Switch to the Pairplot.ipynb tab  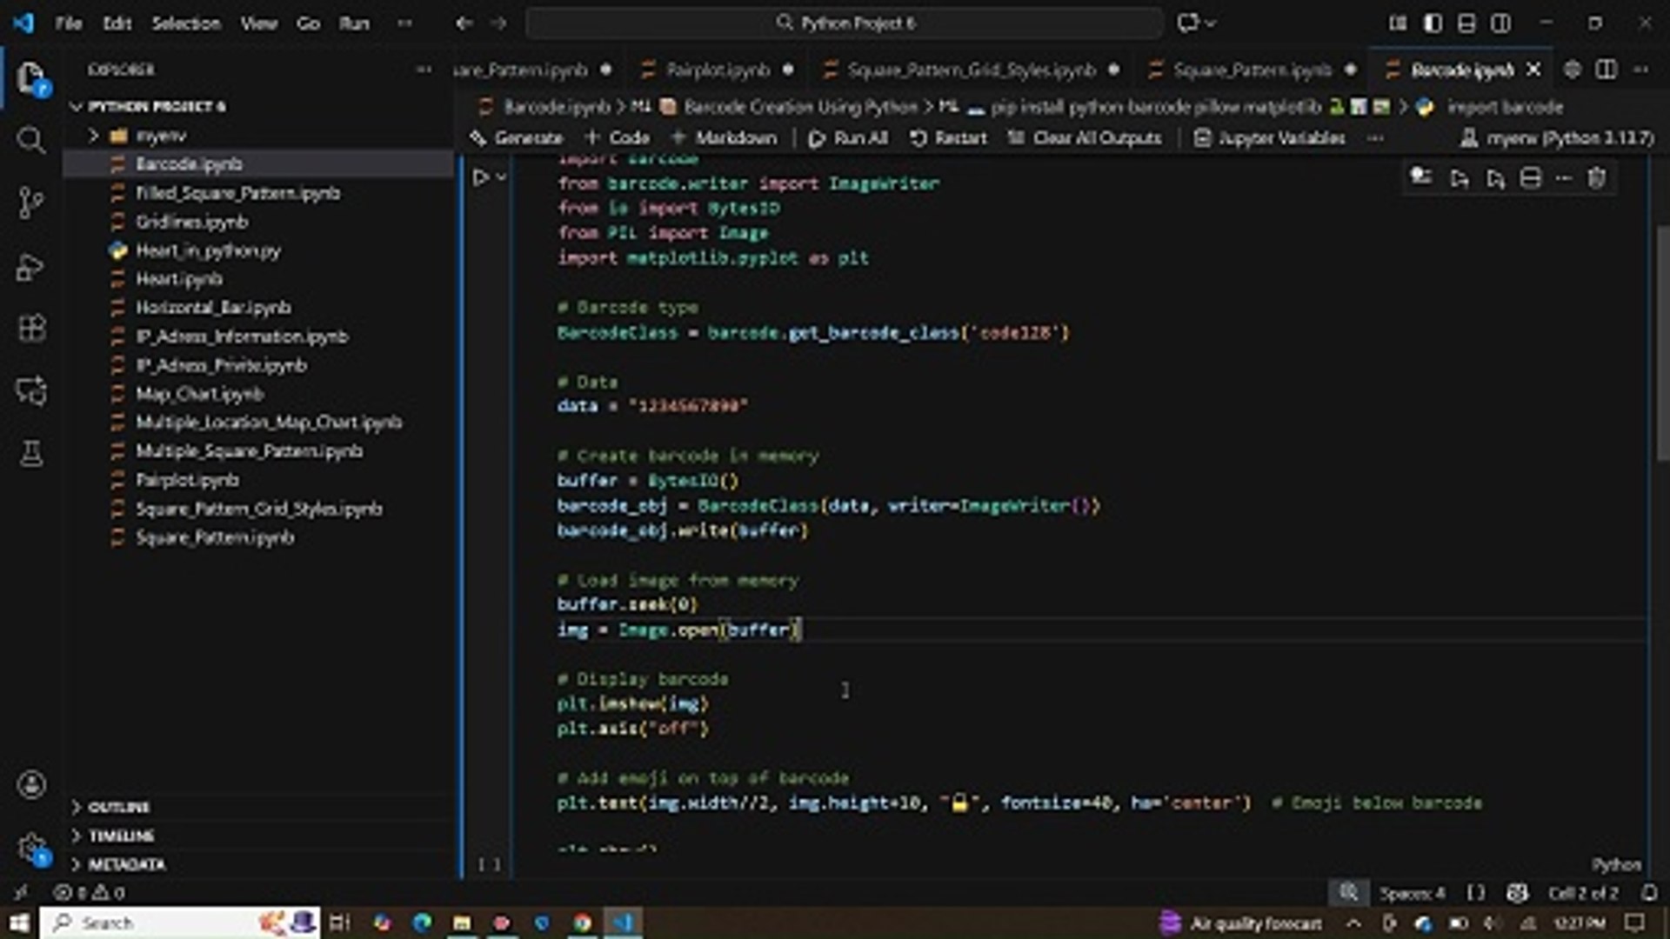(717, 70)
